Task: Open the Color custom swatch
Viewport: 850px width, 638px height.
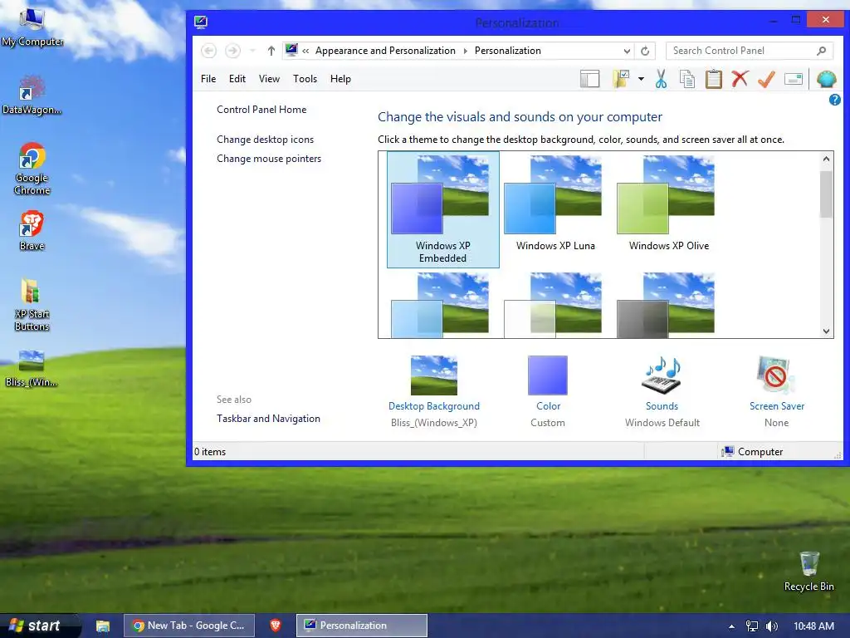Action: [548, 375]
